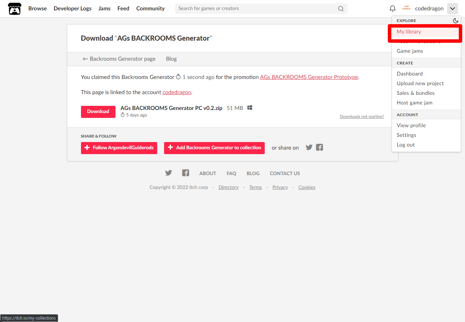
Task: Toggle dark mode moon icon
Action: [455, 21]
